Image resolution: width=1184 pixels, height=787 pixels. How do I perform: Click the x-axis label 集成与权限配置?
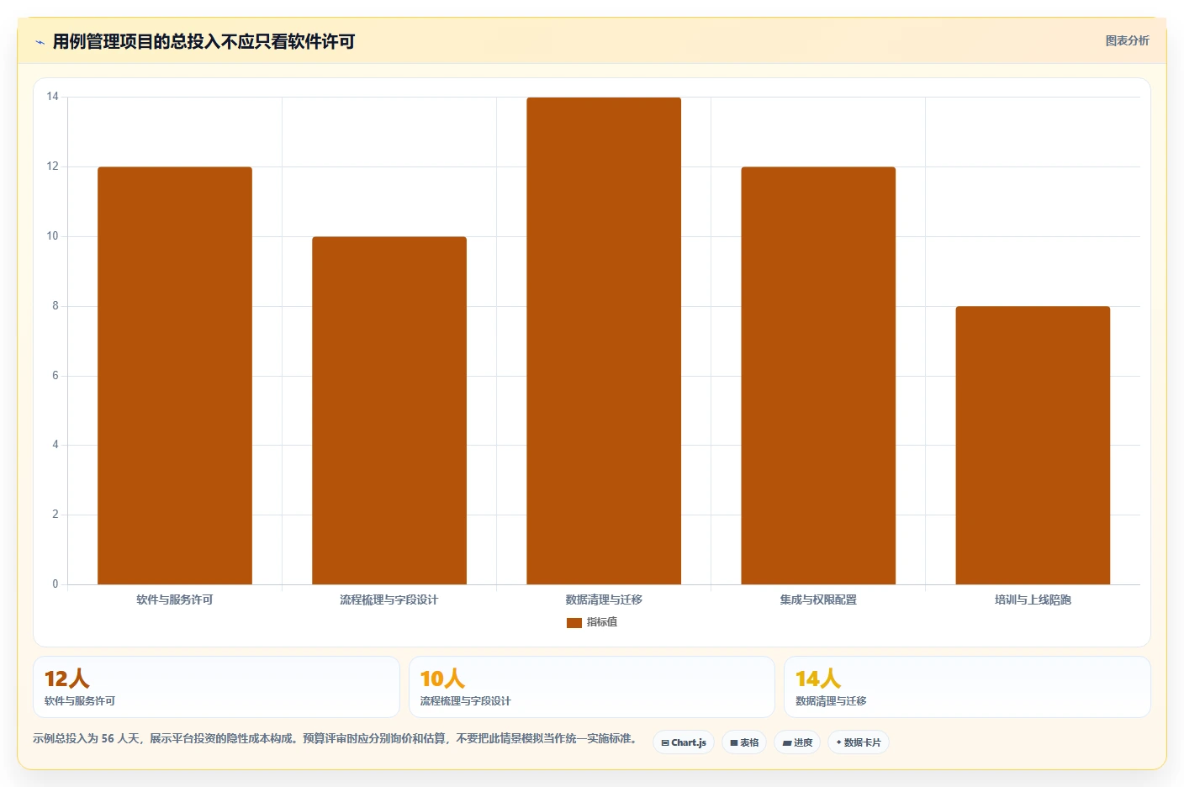(x=818, y=599)
